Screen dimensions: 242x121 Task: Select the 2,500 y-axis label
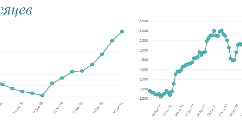[144, 99]
